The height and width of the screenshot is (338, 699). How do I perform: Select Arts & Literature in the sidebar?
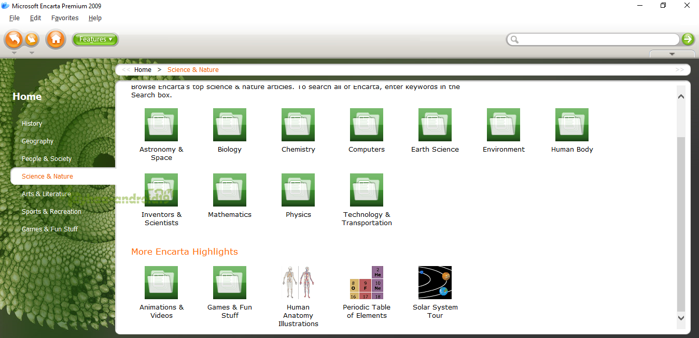coord(46,194)
